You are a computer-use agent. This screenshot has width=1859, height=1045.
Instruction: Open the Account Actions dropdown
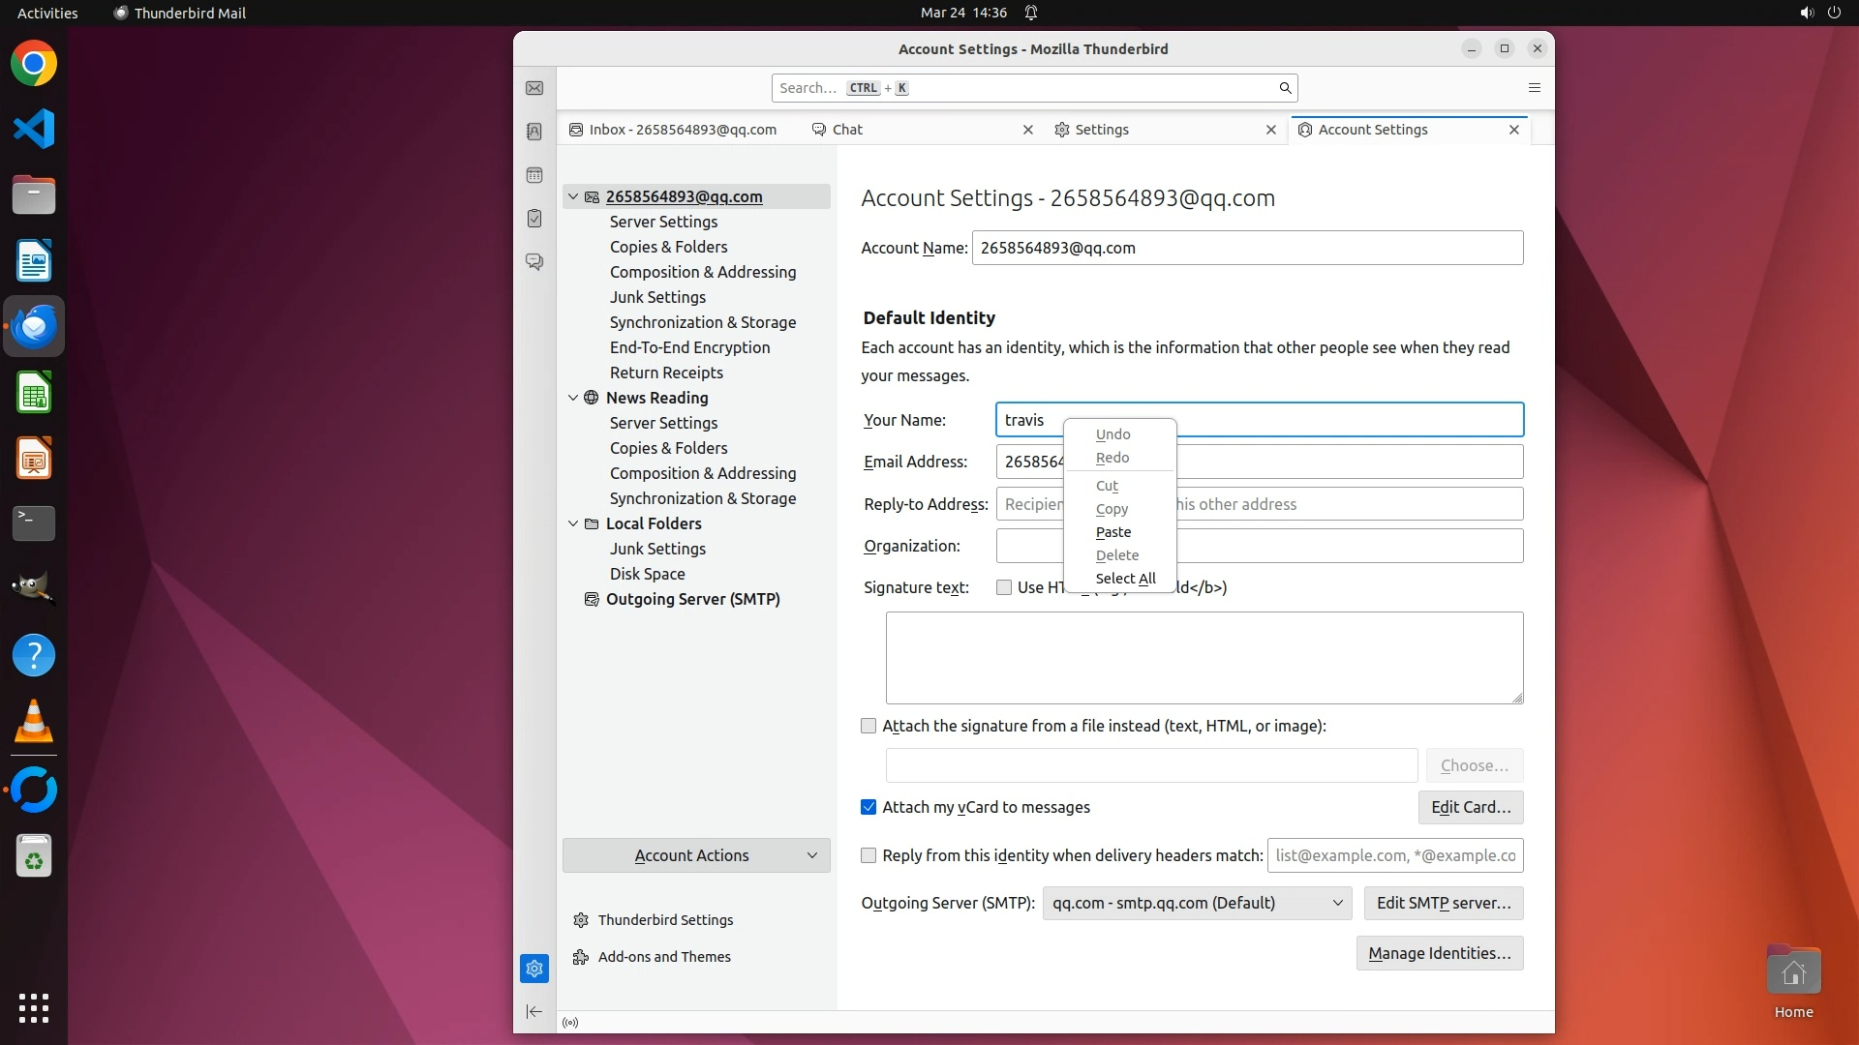click(696, 855)
